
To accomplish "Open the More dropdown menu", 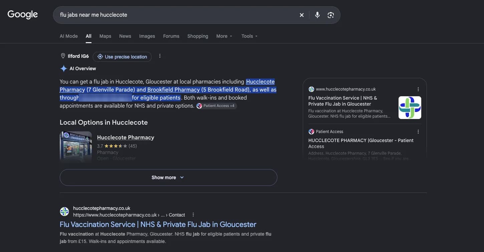I will [224, 36].
